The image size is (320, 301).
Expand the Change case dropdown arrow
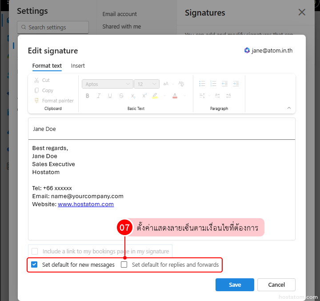click(x=173, y=84)
